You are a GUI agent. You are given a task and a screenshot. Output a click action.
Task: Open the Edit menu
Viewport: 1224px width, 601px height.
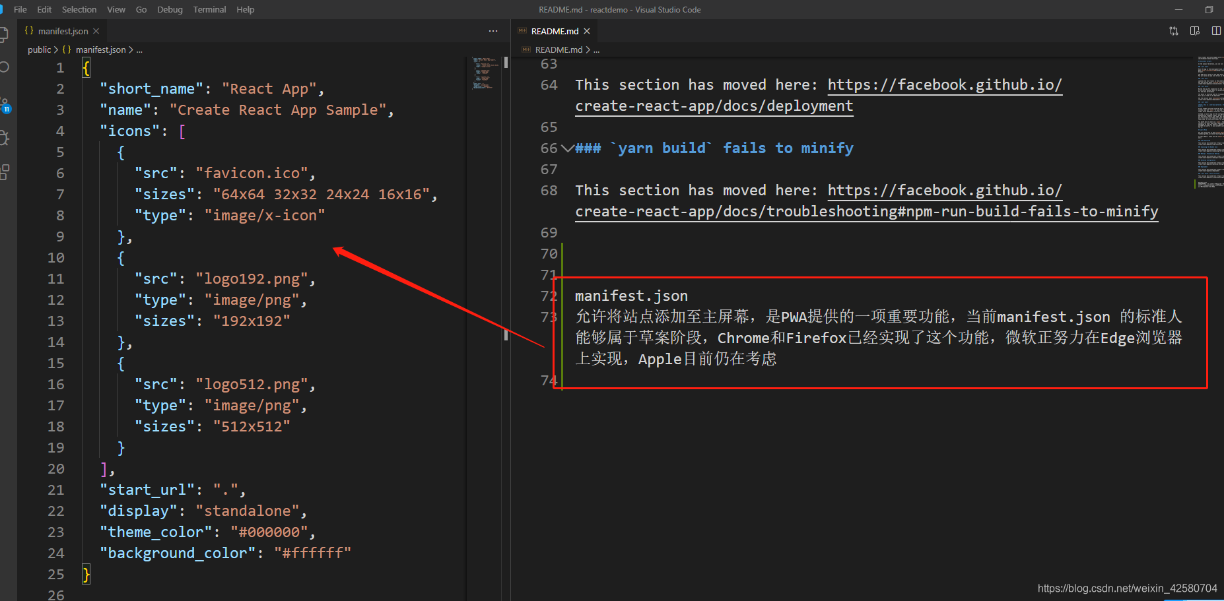(44, 9)
